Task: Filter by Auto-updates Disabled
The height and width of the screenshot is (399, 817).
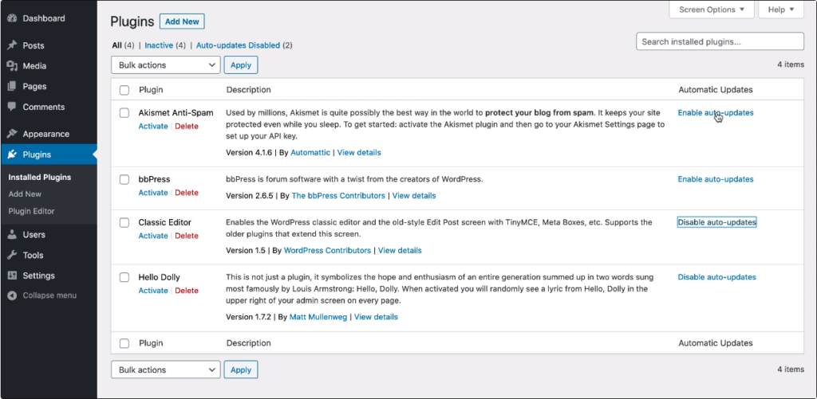Action: pyautogui.click(x=238, y=45)
